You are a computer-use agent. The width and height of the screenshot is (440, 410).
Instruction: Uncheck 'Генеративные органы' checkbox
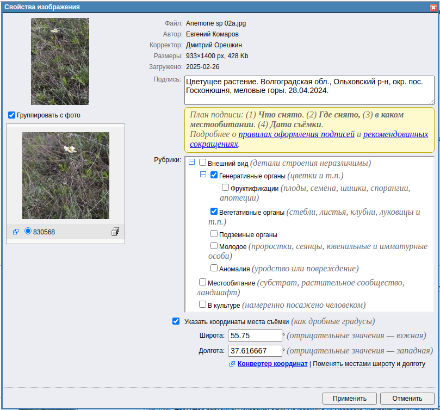(214, 175)
